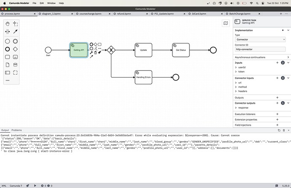Image resolution: width=291 pixels, height=188 pixels.
Task: Click the deploy rocket icon
Action: pos(28,185)
